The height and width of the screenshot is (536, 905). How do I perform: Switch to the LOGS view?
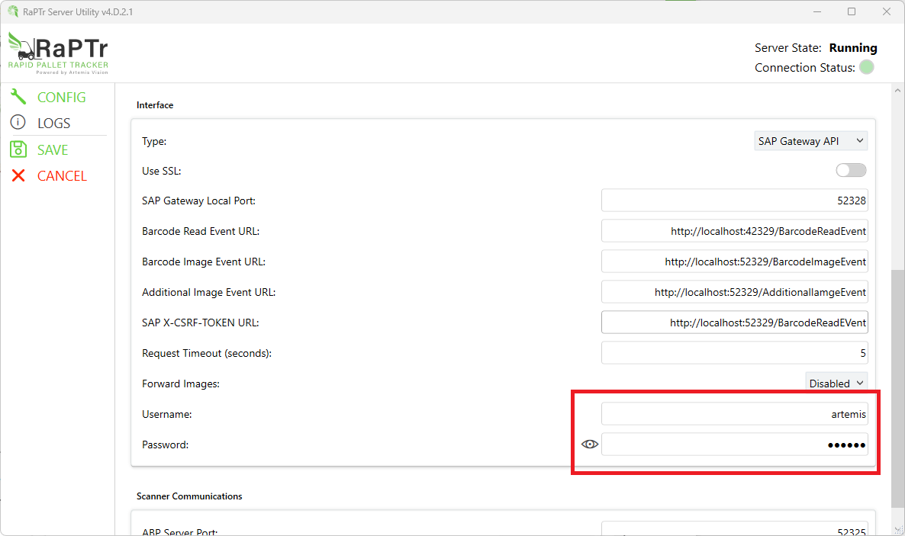pos(53,123)
